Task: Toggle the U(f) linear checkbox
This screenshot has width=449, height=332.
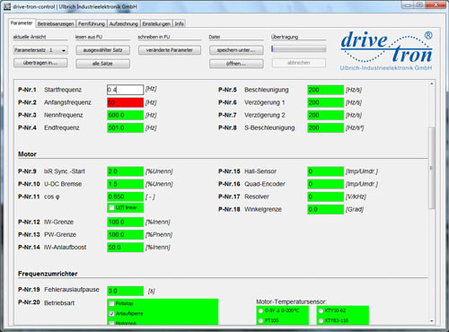Action: pos(111,207)
